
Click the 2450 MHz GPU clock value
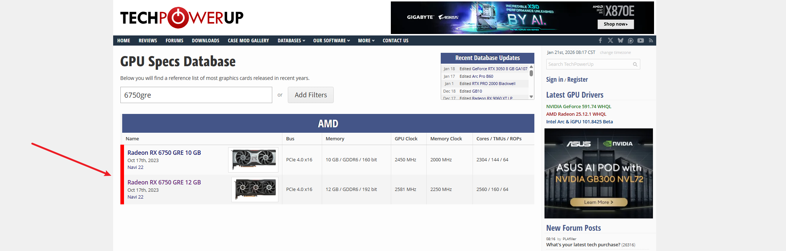pos(405,160)
